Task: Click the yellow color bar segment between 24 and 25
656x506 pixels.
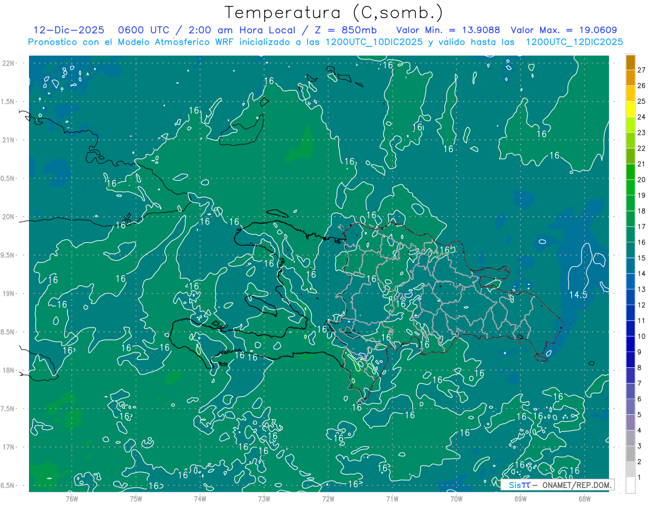Action: click(630, 109)
